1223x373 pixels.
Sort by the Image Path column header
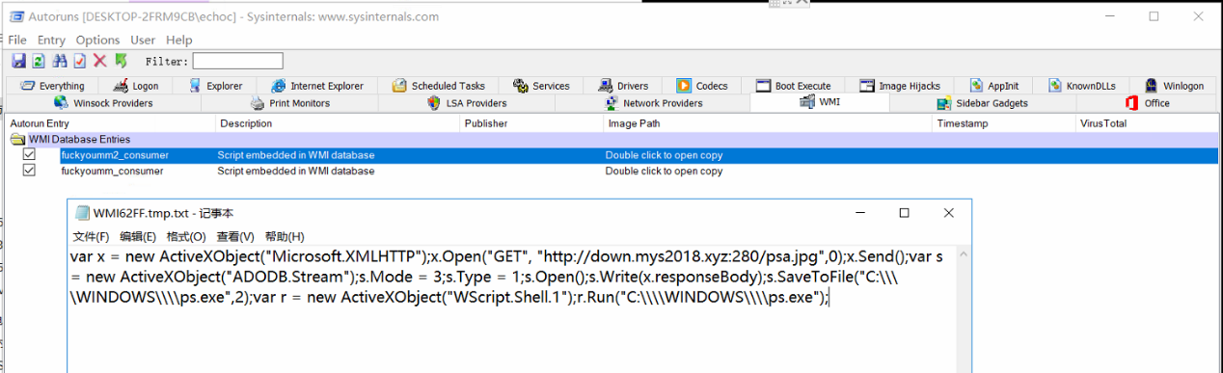768,123
